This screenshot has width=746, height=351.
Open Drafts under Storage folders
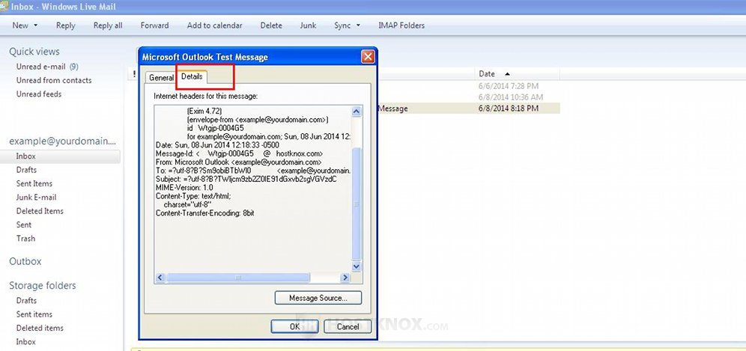click(26, 301)
